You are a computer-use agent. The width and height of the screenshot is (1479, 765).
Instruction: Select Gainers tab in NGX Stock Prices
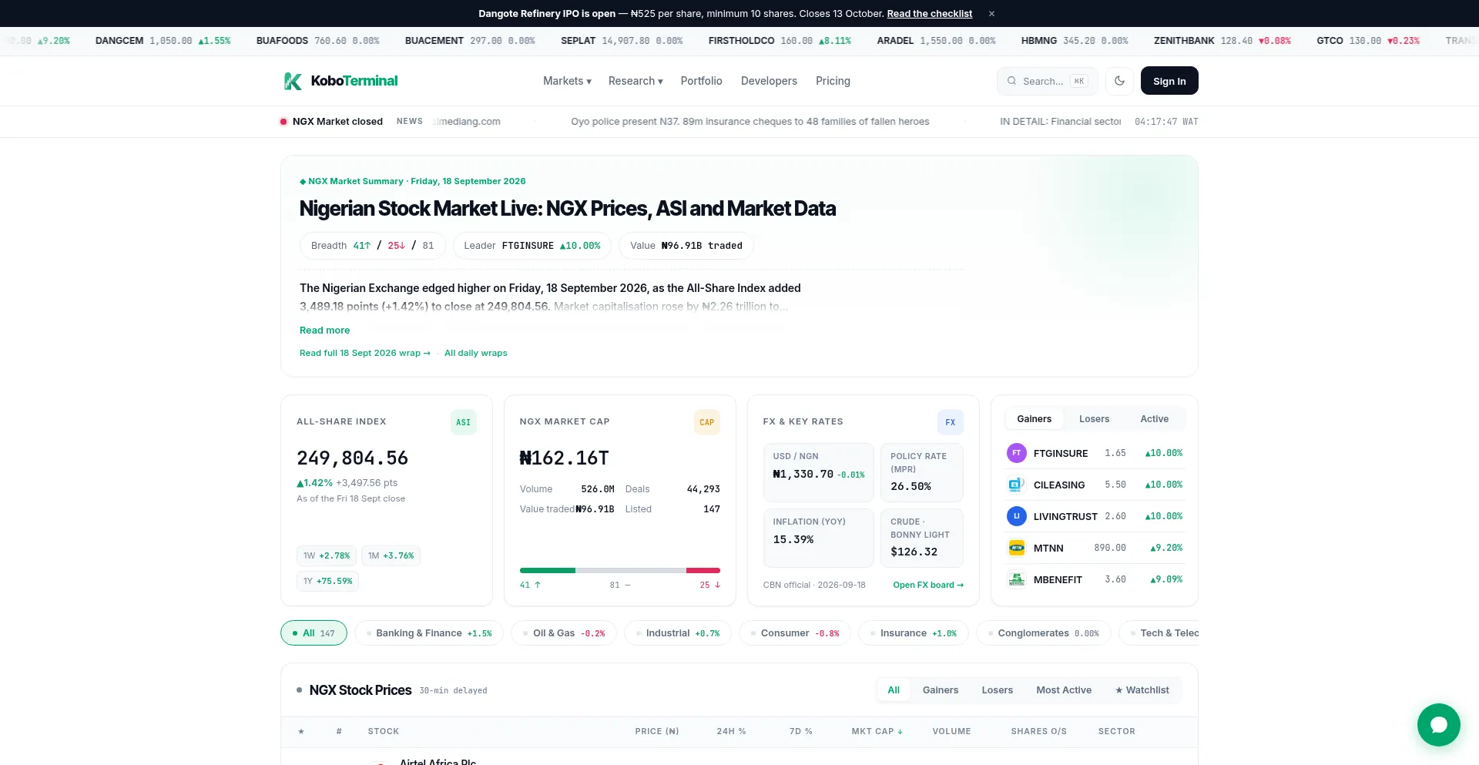pyautogui.click(x=941, y=690)
